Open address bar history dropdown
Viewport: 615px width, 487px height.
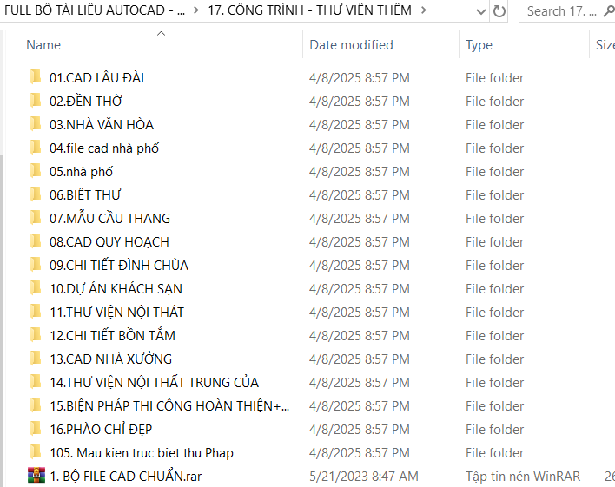click(x=481, y=12)
